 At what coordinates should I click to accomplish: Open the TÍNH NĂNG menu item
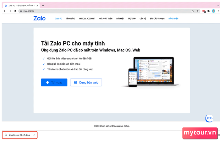click(71, 19)
